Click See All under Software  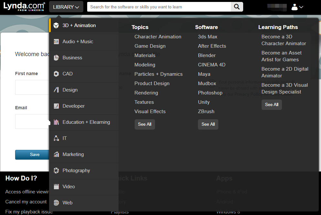coord(208,124)
